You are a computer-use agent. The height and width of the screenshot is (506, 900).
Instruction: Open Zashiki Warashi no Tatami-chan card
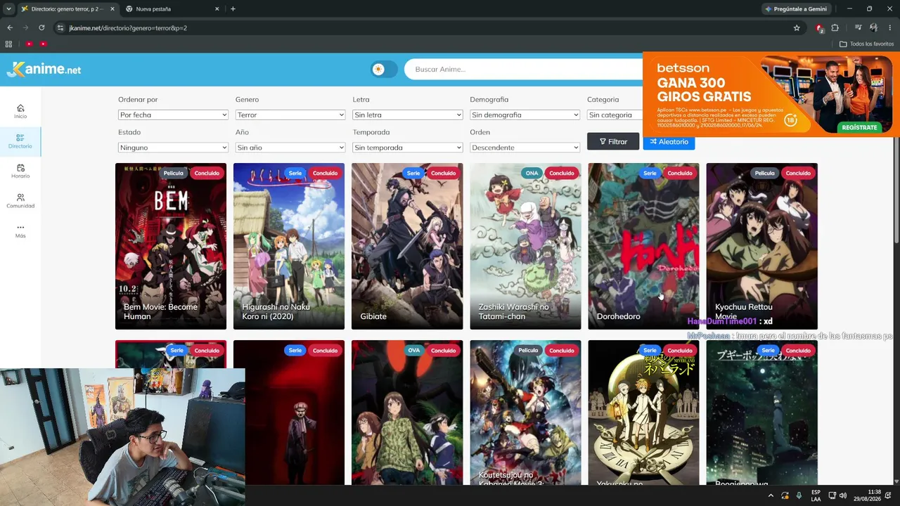(525, 246)
